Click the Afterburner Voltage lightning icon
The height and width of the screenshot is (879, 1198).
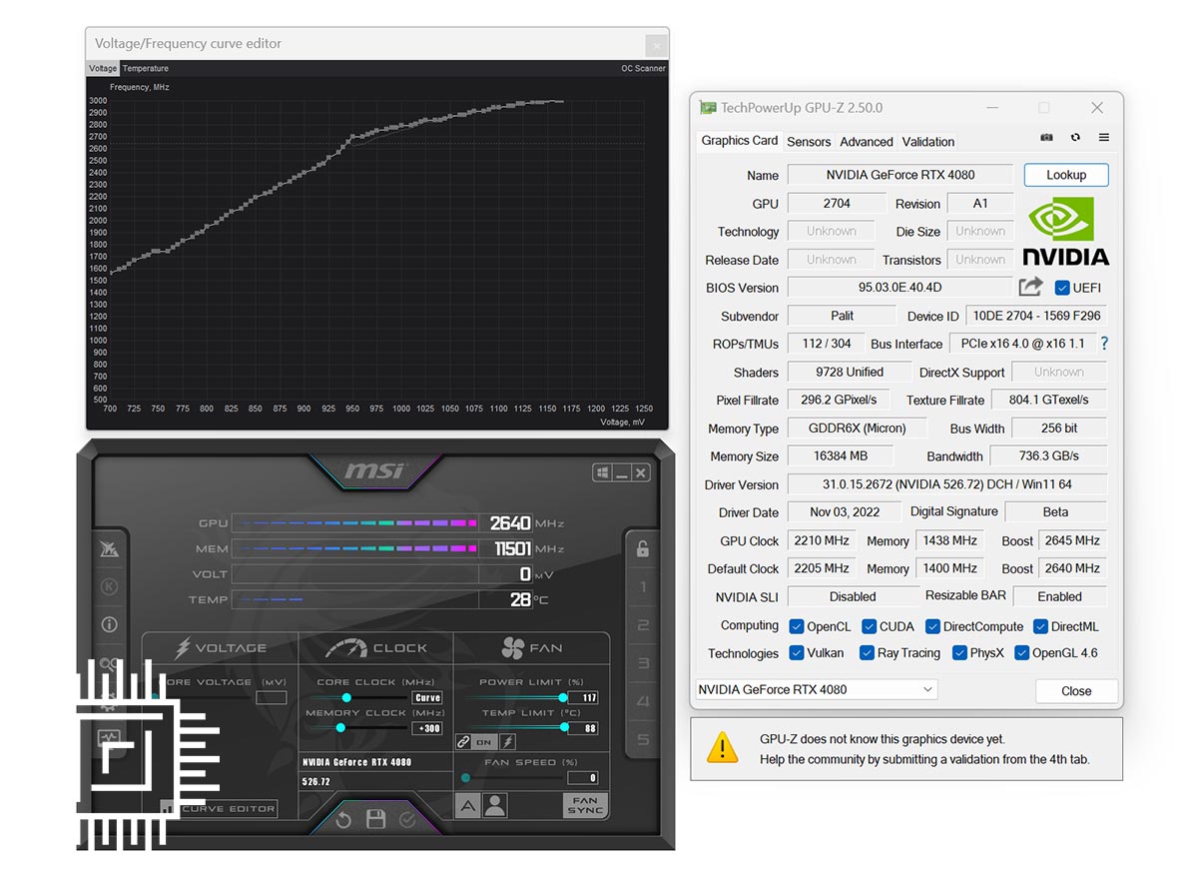pyautogui.click(x=183, y=647)
